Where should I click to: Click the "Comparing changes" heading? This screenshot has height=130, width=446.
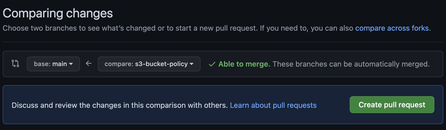pyautogui.click(x=58, y=13)
